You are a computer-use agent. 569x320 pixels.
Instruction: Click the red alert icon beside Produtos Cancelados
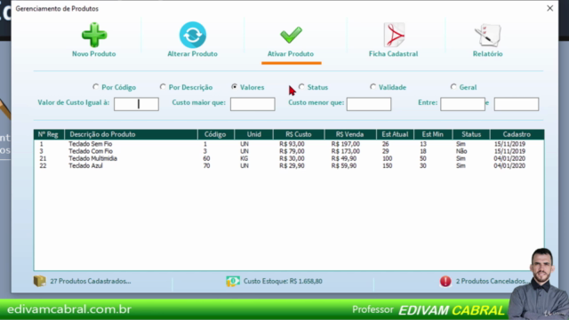click(x=445, y=281)
